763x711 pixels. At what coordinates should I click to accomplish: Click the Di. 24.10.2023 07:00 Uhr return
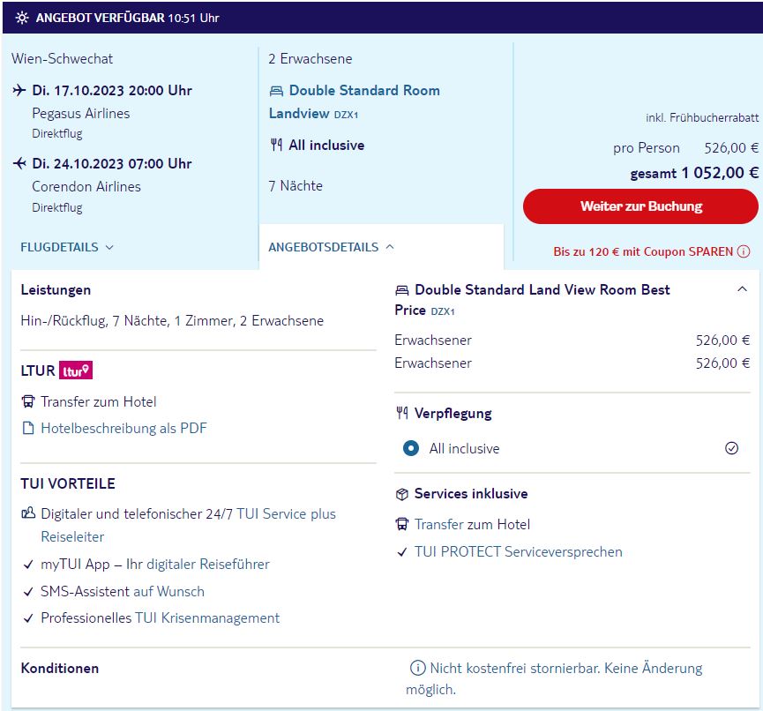[112, 163]
